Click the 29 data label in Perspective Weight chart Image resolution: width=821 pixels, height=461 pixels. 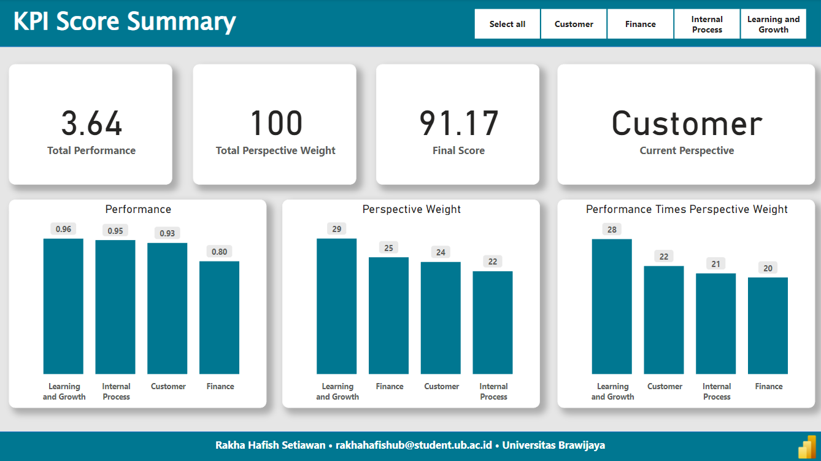tap(337, 228)
